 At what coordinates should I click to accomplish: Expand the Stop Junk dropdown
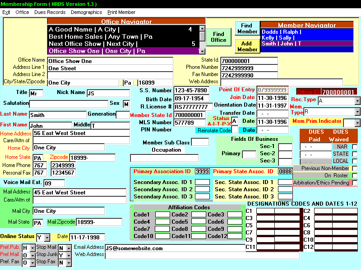pyautogui.click(x=69, y=255)
